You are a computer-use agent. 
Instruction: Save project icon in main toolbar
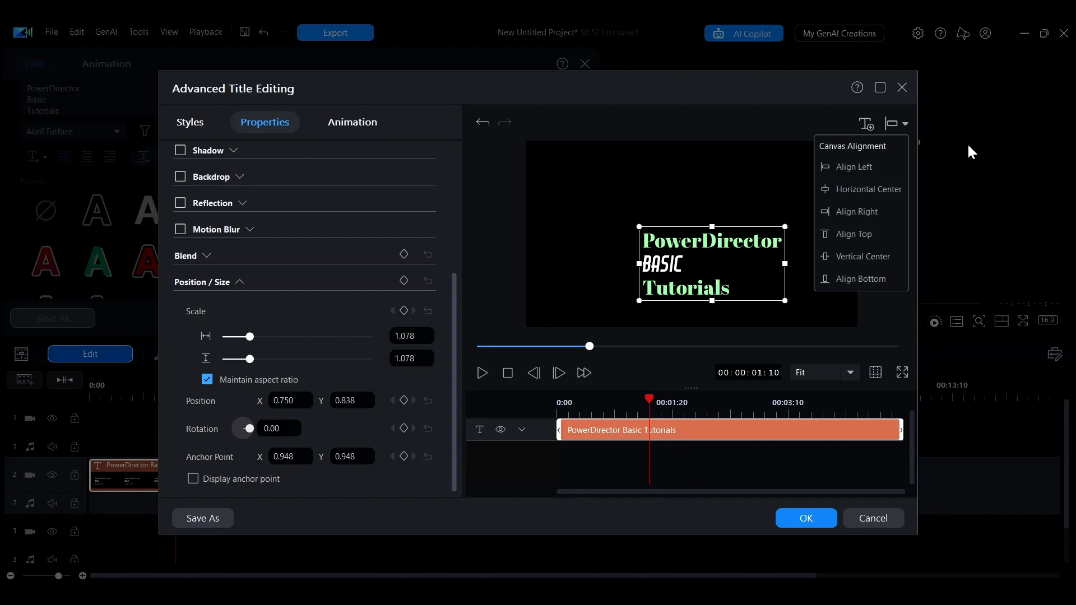click(x=244, y=32)
